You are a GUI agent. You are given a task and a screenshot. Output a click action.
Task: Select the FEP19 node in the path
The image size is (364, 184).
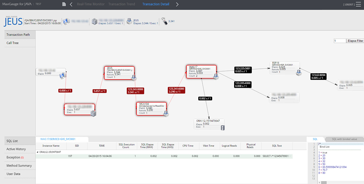[284, 68]
